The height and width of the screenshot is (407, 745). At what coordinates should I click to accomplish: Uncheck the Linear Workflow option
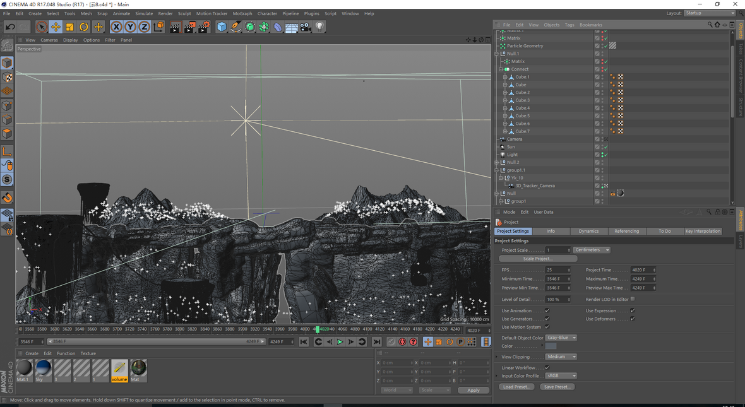click(x=547, y=367)
